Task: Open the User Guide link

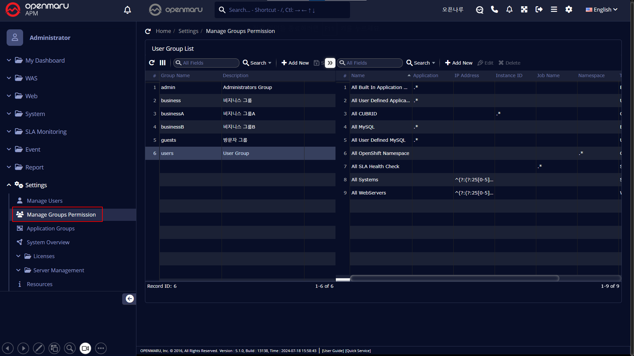Action: coord(333,351)
